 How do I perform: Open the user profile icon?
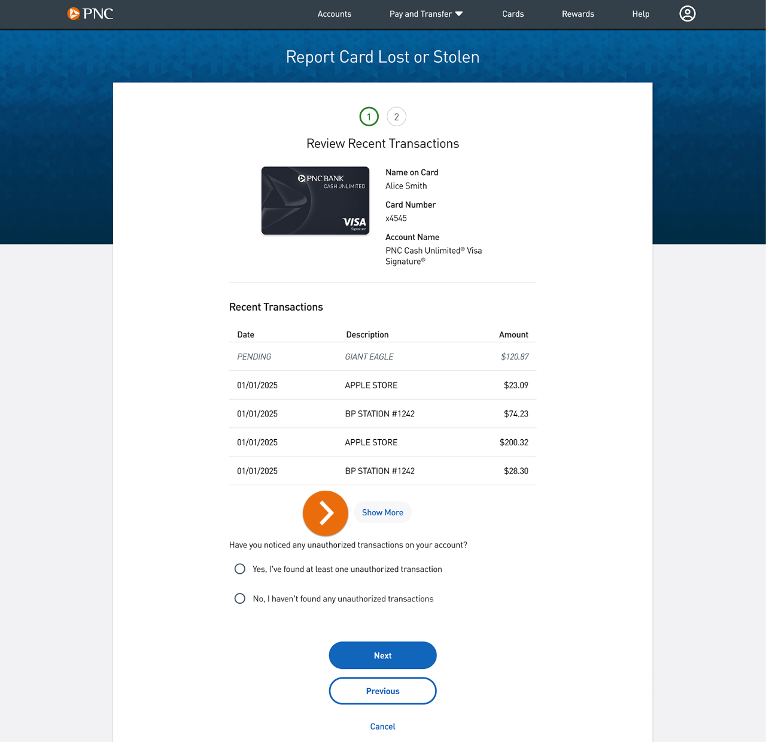point(688,14)
